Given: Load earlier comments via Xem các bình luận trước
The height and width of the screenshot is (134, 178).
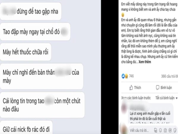Looking at the screenshot, I should [136, 98].
